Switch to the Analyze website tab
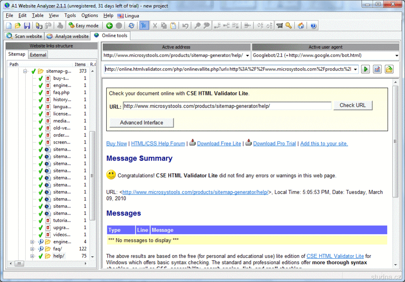This screenshot has height=282, width=405. pos(68,36)
